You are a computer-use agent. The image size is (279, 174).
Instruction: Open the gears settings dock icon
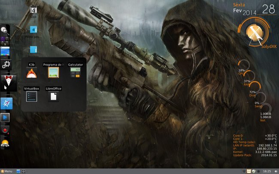click(x=6, y=65)
